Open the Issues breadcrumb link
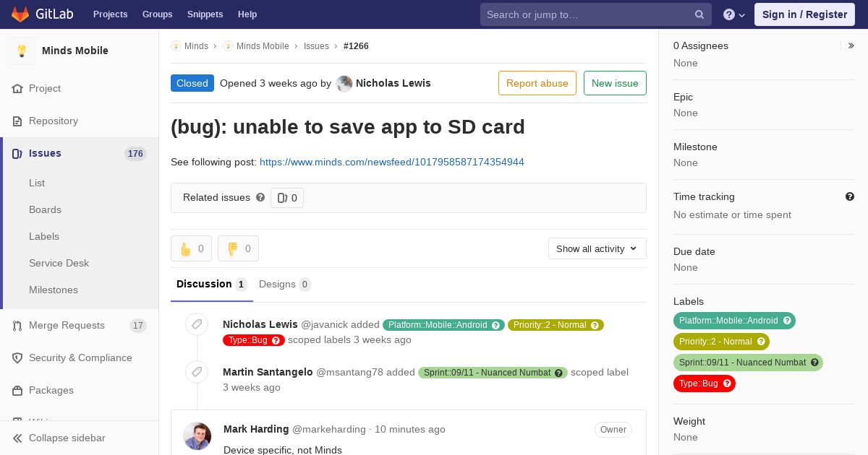 (x=316, y=46)
